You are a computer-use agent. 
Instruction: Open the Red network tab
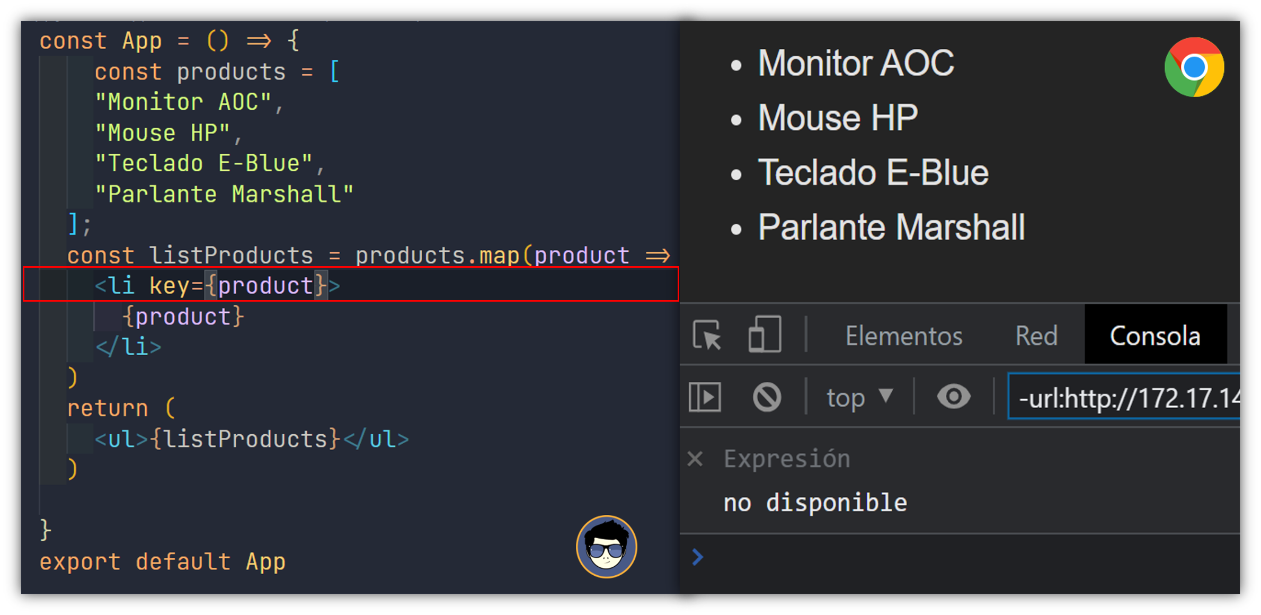(1036, 336)
